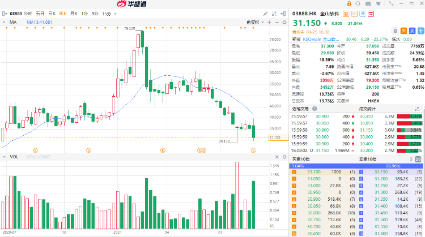
Task: Select ask row at 31.200
Action: pos(390,179)
